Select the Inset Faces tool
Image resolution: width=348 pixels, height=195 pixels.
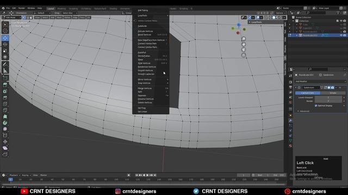tap(5, 92)
